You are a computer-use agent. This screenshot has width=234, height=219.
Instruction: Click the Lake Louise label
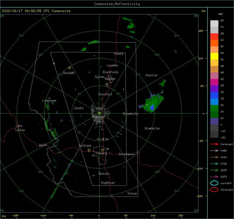coord(20,128)
